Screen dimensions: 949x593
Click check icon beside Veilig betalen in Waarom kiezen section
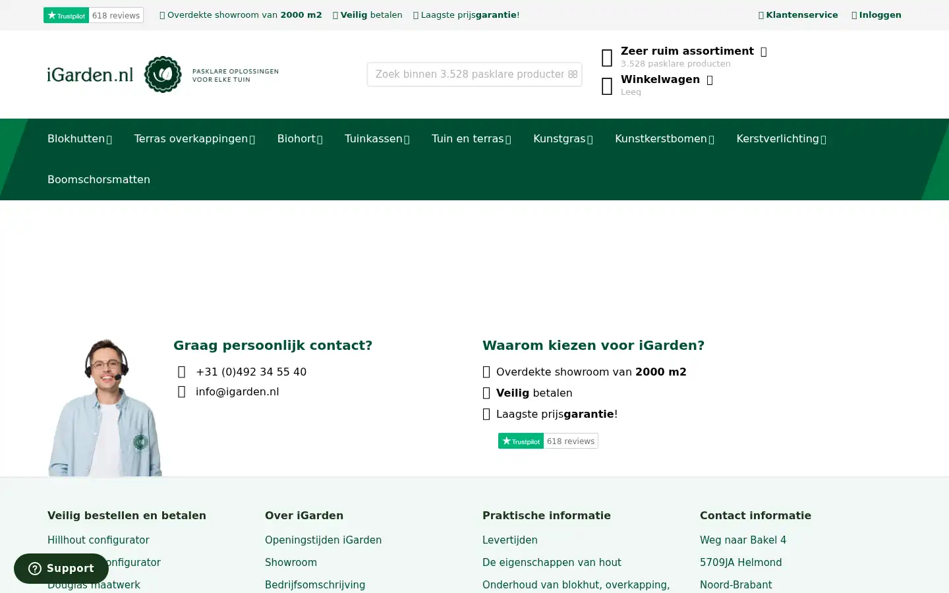(x=486, y=393)
